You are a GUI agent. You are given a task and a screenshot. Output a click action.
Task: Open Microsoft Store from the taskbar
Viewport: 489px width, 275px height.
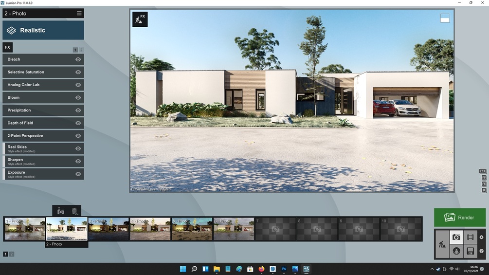[x=250, y=269]
